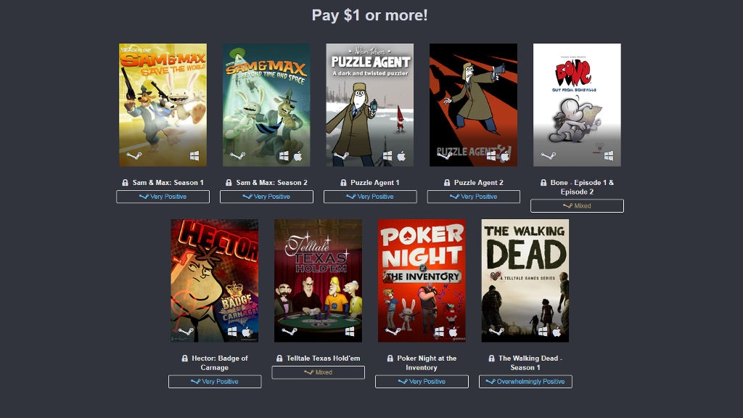Click the lock icon beside Sam & Max: Season 1
The image size is (743, 418).
point(125,182)
